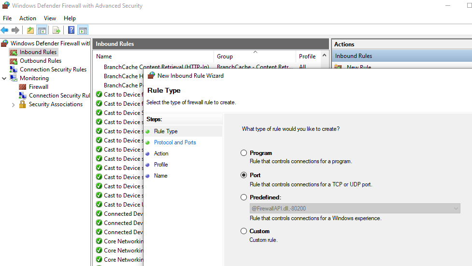This screenshot has width=472, height=266.
Task: Click the green check icon of the first Cast to Device row
Action: pos(99,95)
